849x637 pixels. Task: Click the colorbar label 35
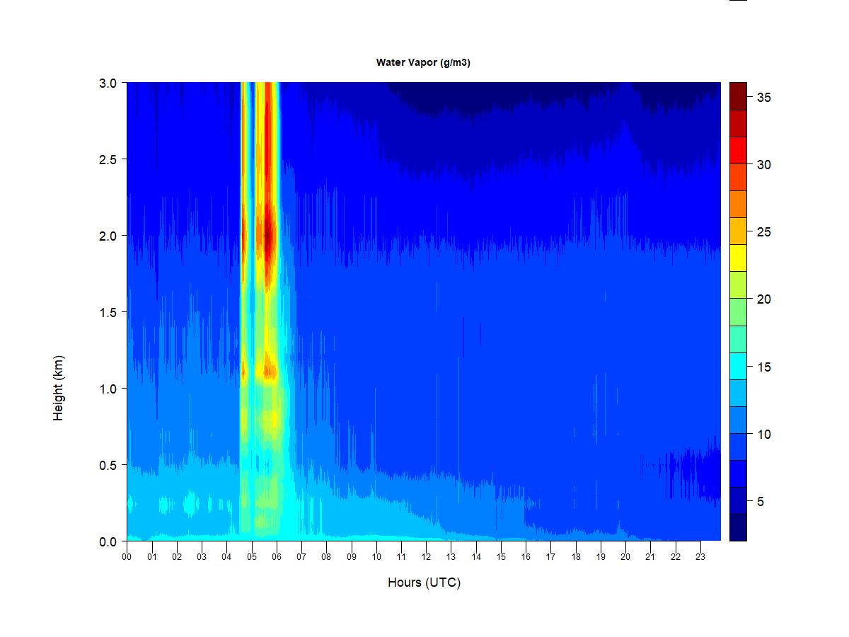[x=763, y=98]
